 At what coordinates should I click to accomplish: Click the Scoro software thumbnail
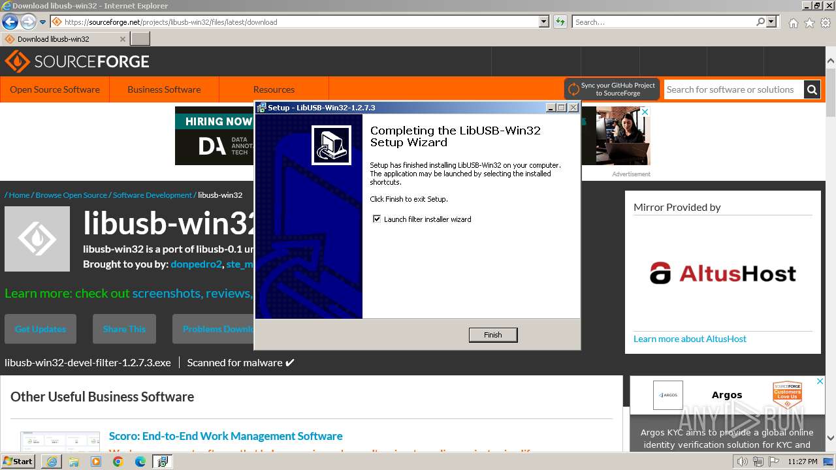point(60,441)
